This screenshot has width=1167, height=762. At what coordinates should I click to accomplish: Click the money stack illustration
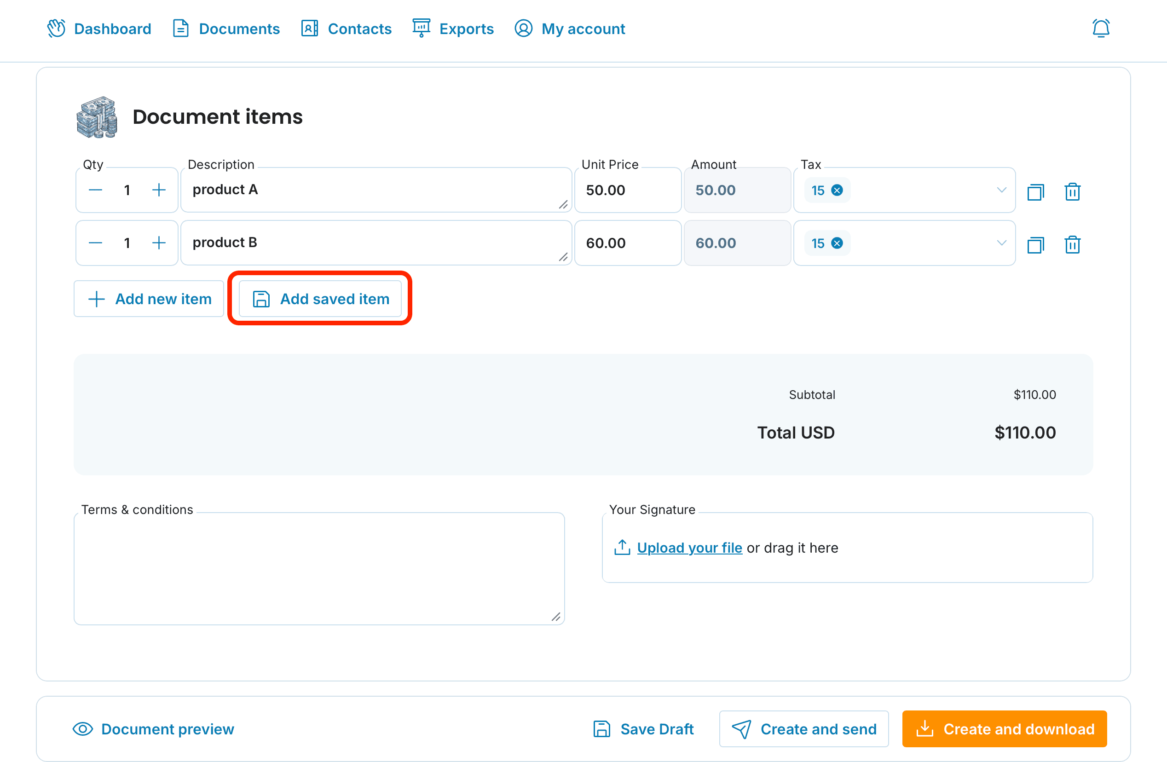pos(97,117)
